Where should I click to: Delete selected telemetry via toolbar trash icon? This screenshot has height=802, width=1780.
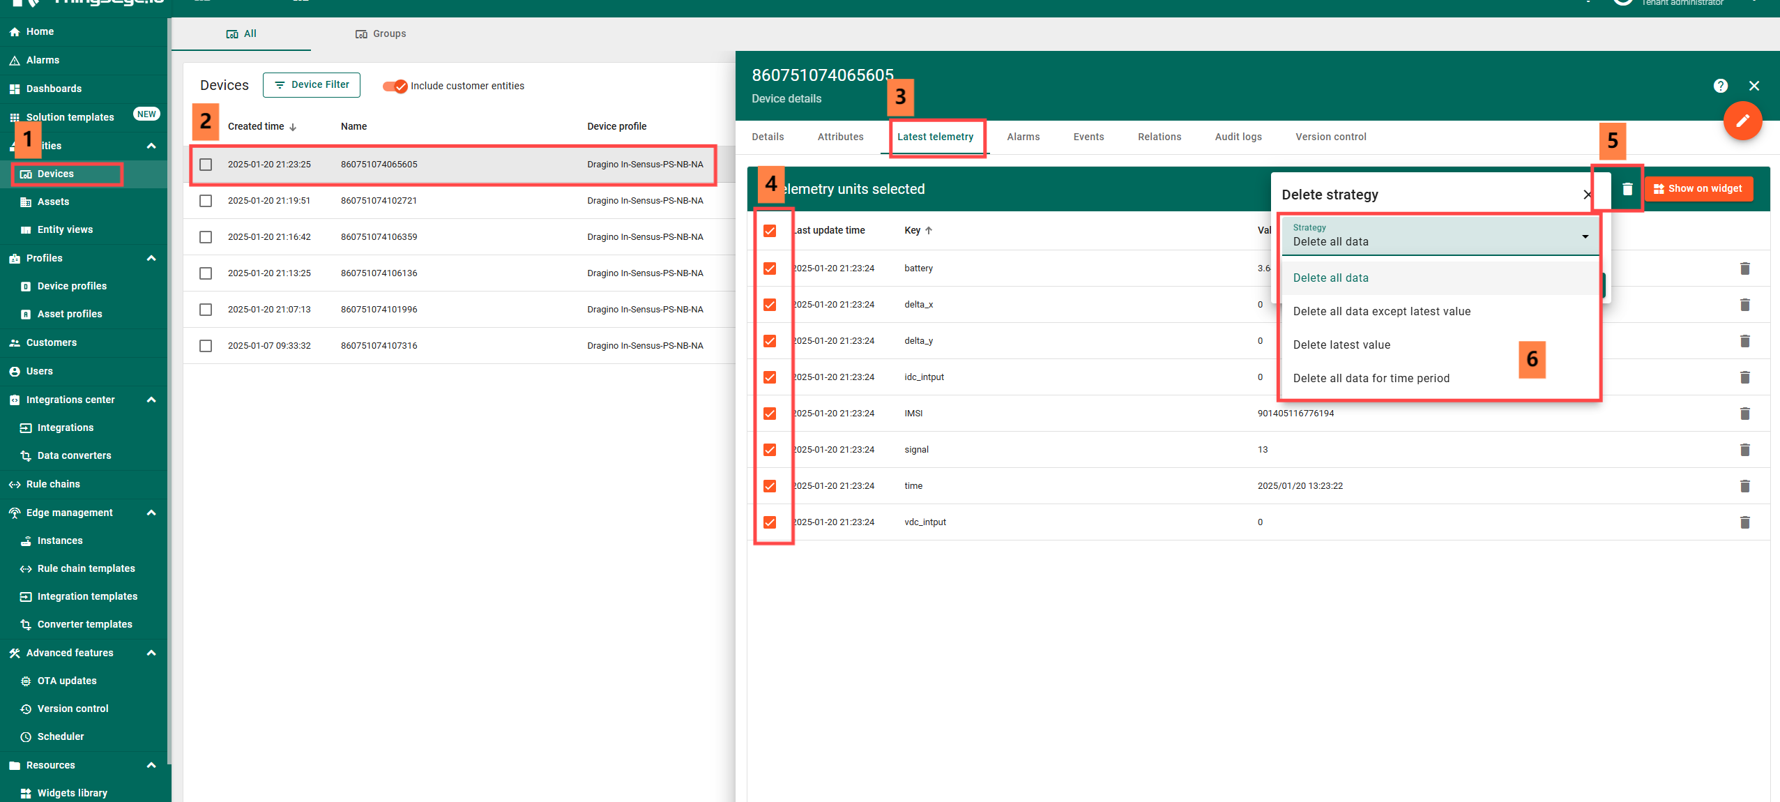[x=1627, y=189]
